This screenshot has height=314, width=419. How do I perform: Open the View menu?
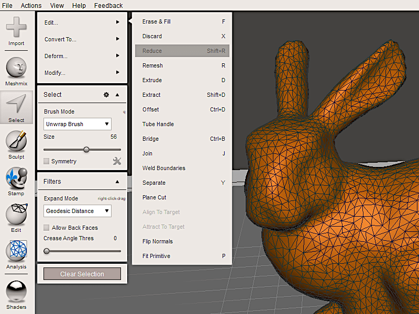coord(57,5)
